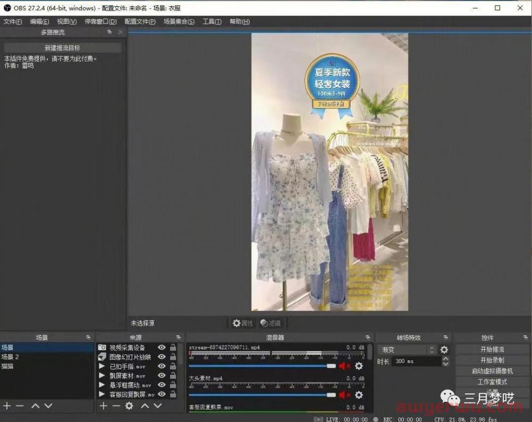Viewport: 532px width, 422px height.
Task: Pop out the 混音器 dock panel
Action: (368, 338)
